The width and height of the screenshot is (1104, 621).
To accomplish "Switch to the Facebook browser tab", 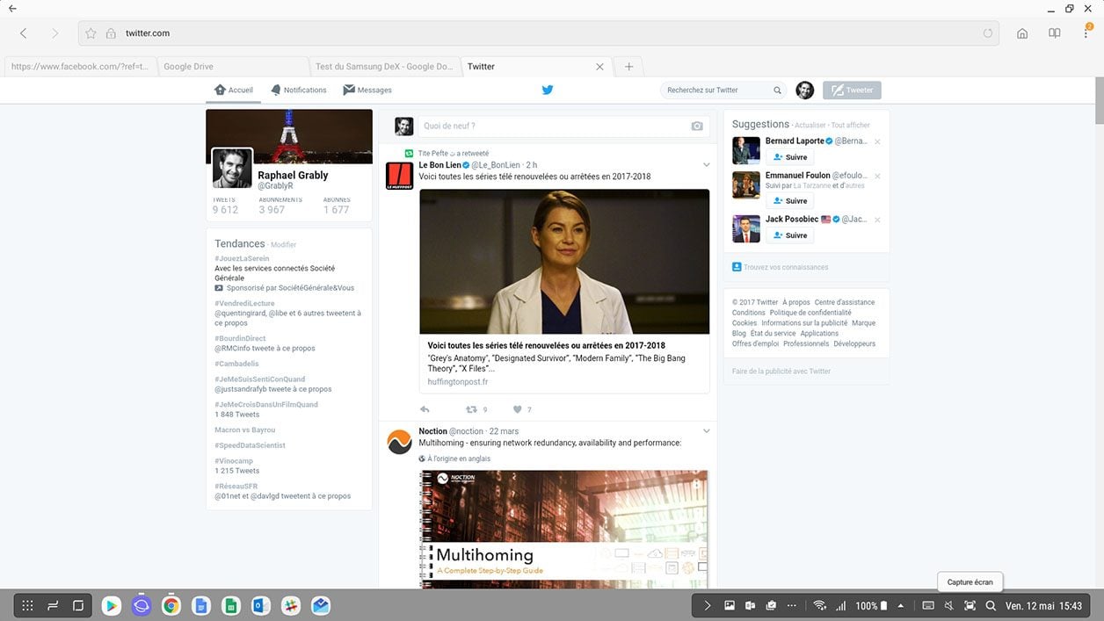I will point(80,67).
